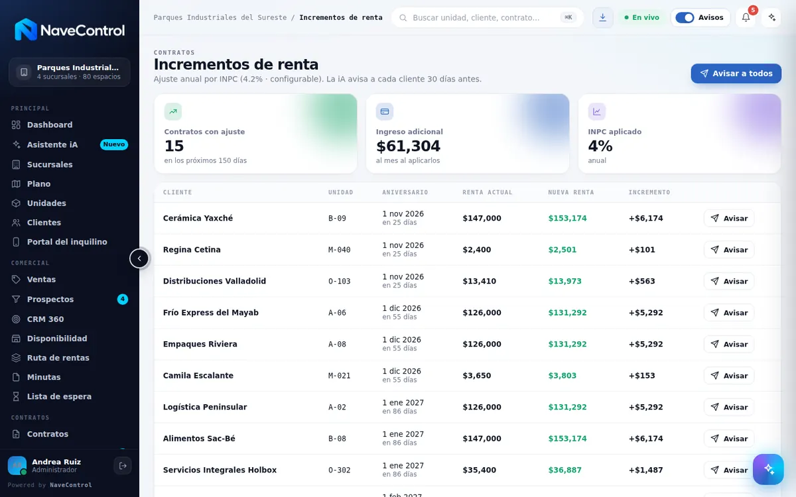Open Dashboard in the sidebar

pos(70,125)
